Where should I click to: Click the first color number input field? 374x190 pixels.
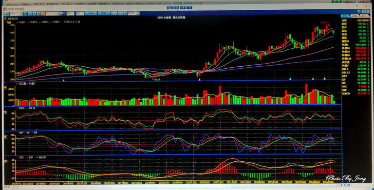coord(70,13)
